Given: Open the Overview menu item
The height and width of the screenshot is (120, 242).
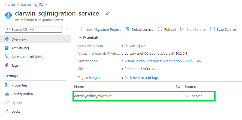Looking at the screenshot, I should tap(36, 39).
